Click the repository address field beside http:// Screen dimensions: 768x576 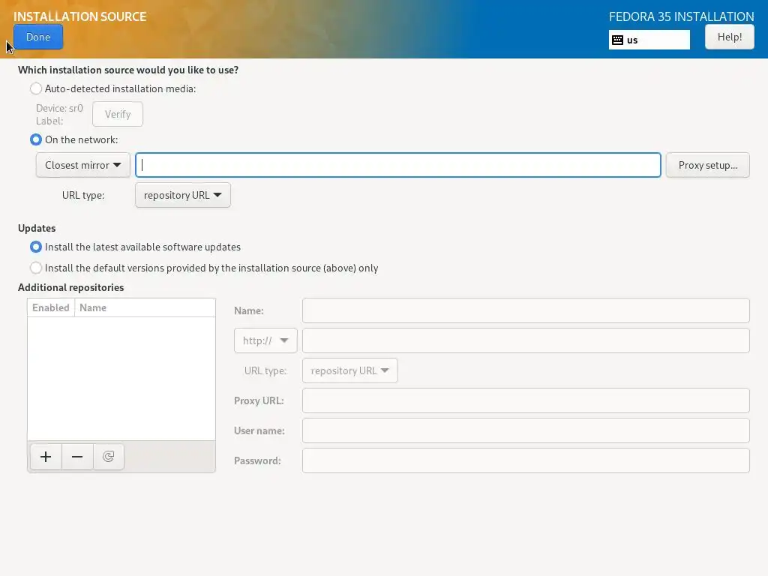tap(526, 340)
